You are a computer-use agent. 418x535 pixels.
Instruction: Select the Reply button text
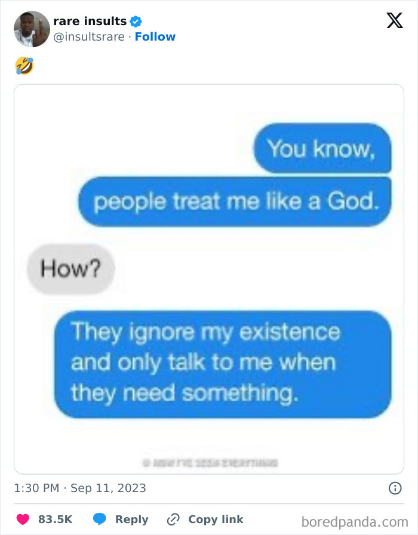(132, 519)
